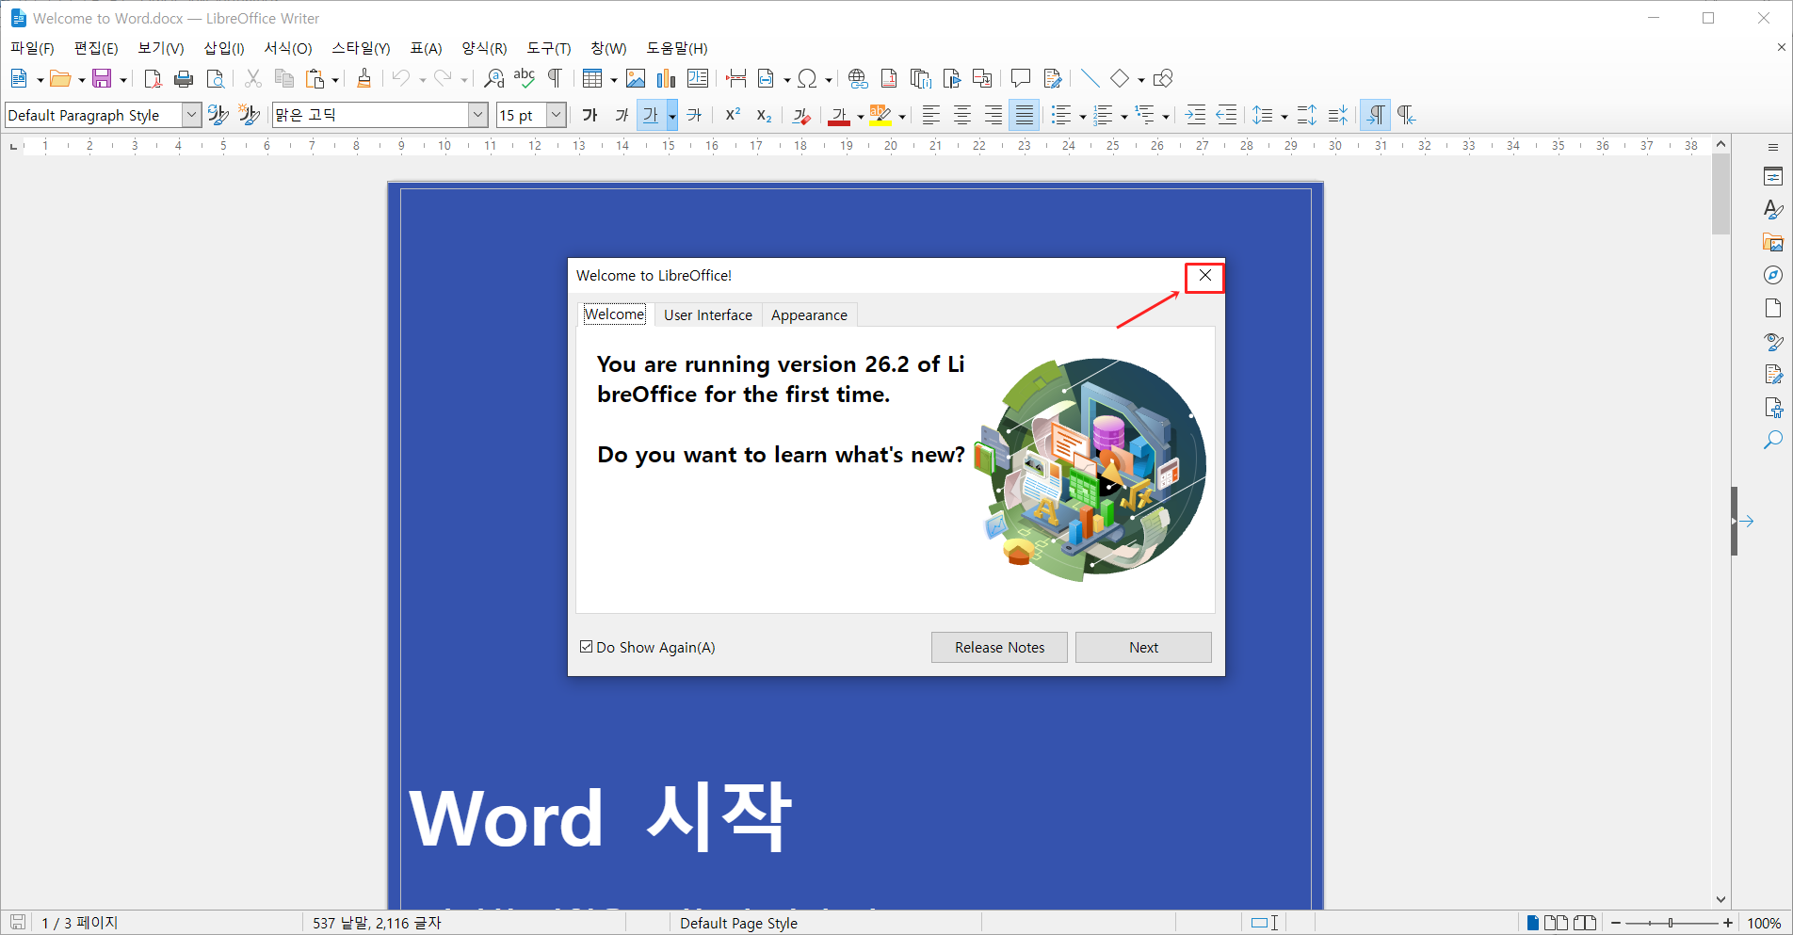The width and height of the screenshot is (1793, 935).
Task: Click the Insert Image icon
Action: pyautogui.click(x=636, y=79)
